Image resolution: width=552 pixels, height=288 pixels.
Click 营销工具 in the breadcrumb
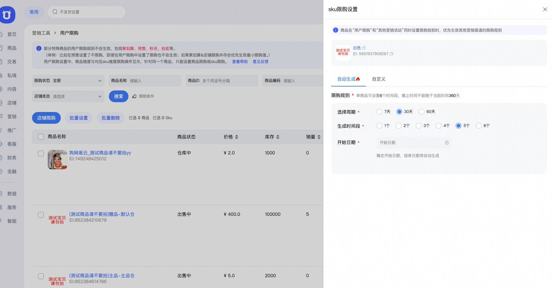[41, 33]
